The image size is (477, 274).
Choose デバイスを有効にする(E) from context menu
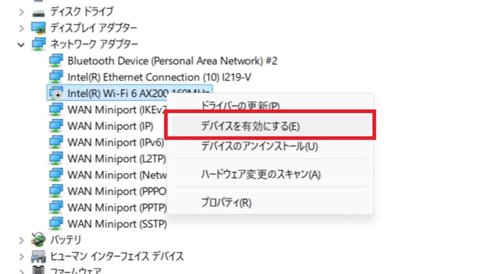(x=250, y=126)
